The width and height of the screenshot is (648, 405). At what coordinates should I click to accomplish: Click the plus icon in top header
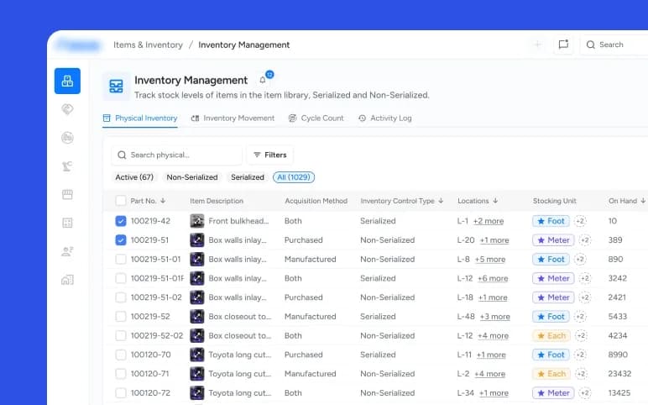click(x=538, y=45)
